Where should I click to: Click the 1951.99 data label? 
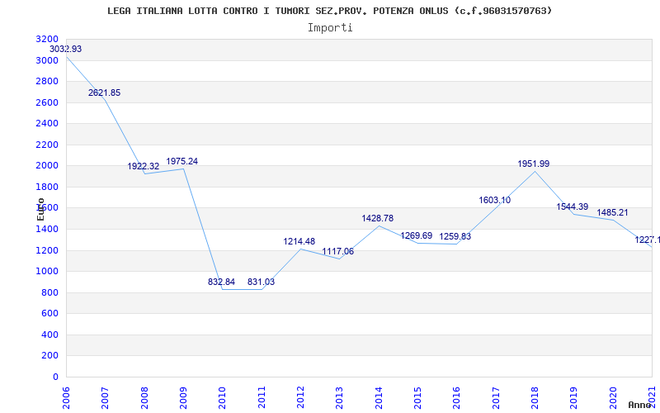pyautogui.click(x=534, y=164)
